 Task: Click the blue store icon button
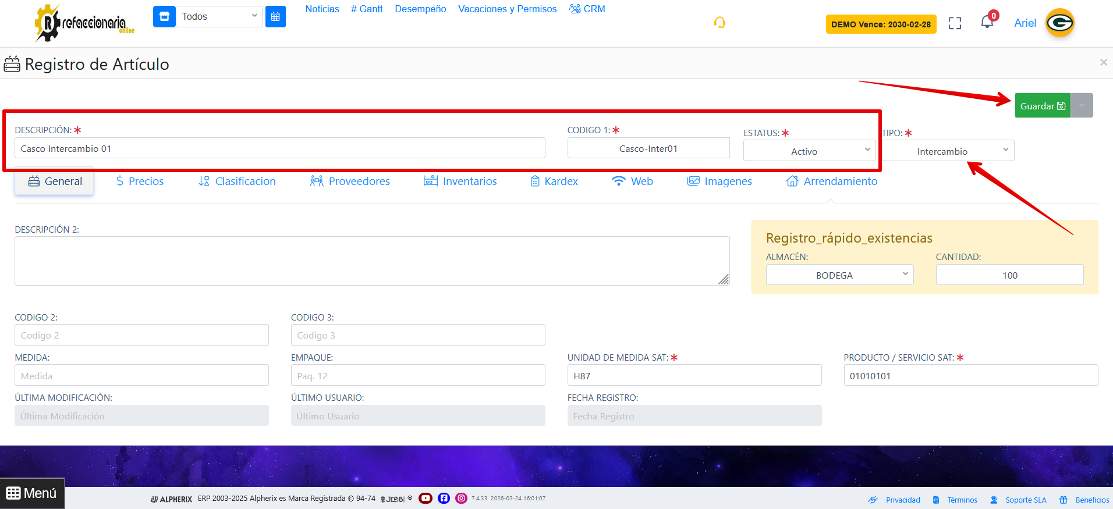(164, 16)
